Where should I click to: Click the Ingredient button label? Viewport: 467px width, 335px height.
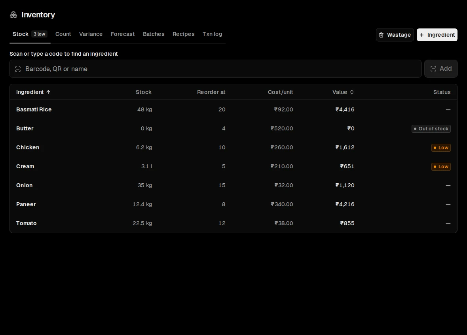click(x=441, y=35)
